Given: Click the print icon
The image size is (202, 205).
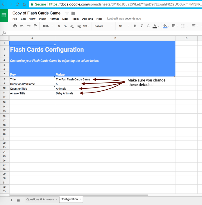Looking at the screenshot, I should coord(15,26).
